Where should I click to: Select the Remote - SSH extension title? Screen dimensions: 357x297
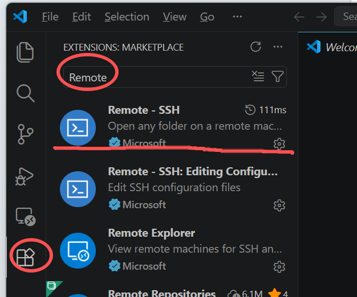pos(144,110)
